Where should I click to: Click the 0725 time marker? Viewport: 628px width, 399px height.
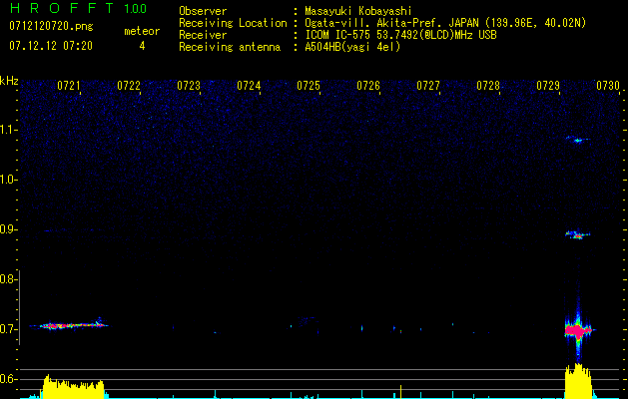click(309, 85)
